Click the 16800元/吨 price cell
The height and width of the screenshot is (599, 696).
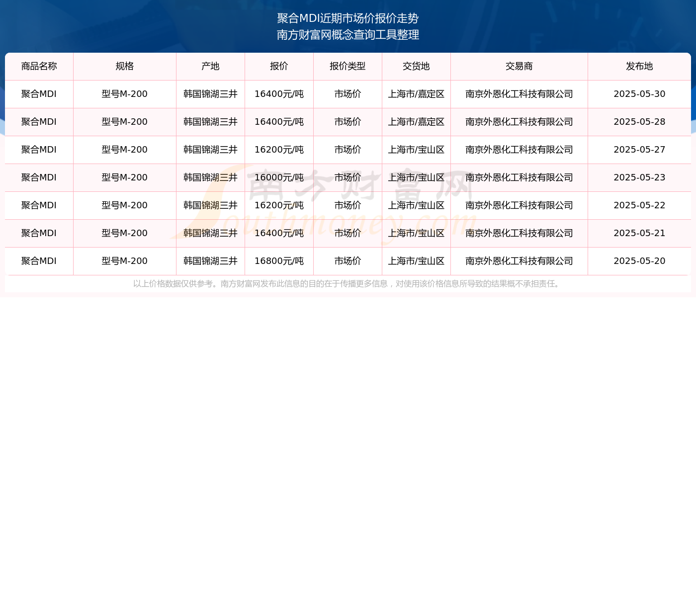tap(279, 261)
